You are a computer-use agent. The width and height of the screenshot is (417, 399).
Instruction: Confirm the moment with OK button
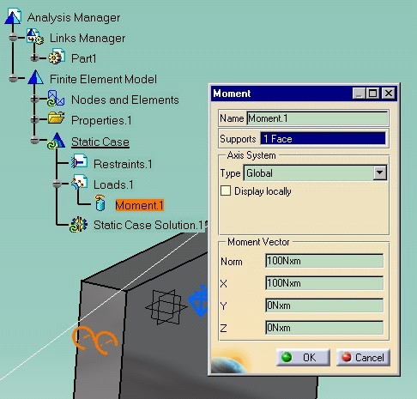[x=303, y=357]
